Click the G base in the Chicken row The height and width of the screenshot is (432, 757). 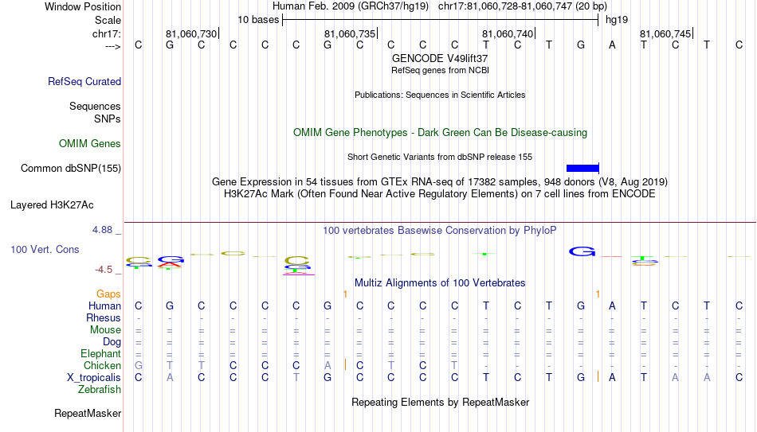pos(139,365)
